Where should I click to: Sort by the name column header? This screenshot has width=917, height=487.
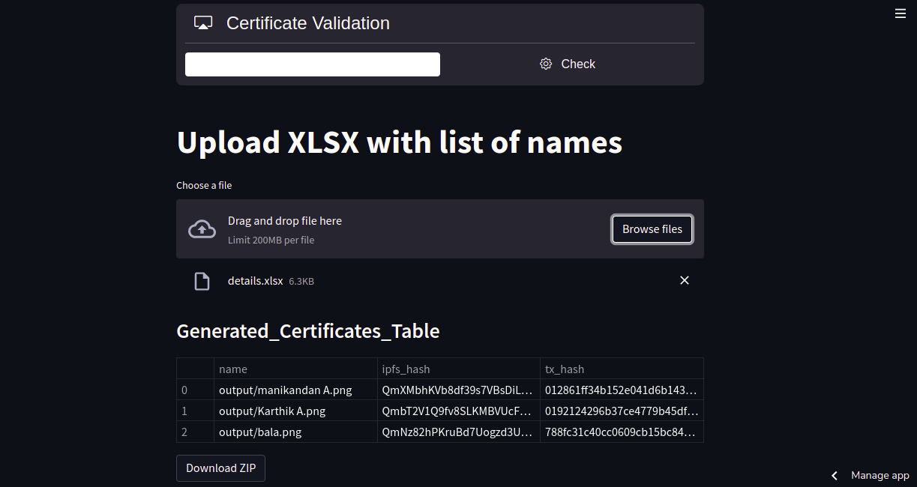point(295,369)
